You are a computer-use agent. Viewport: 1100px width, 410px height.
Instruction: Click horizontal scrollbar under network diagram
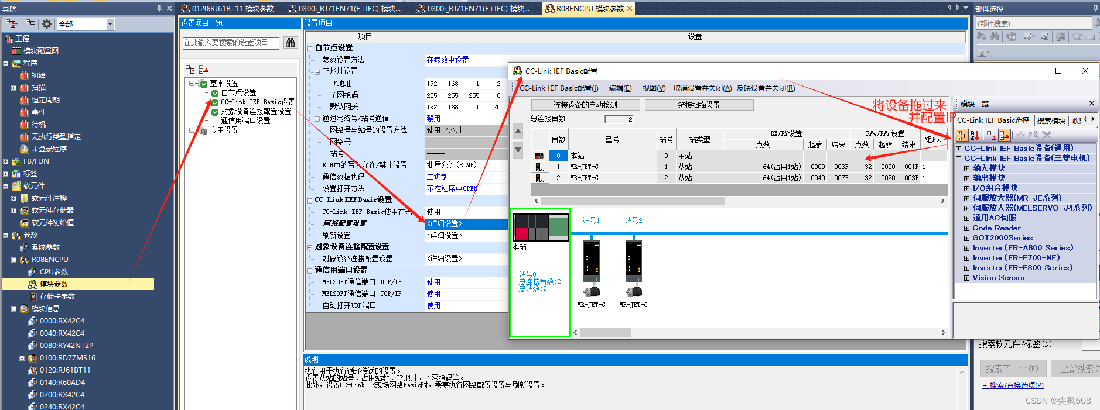tap(760, 332)
